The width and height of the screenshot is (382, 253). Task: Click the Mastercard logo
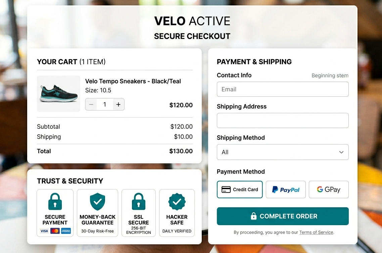click(x=55, y=231)
